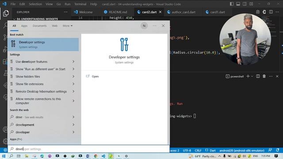Toggle bottom panel layout icon
This screenshot has width=283, height=159.
coord(238,4)
